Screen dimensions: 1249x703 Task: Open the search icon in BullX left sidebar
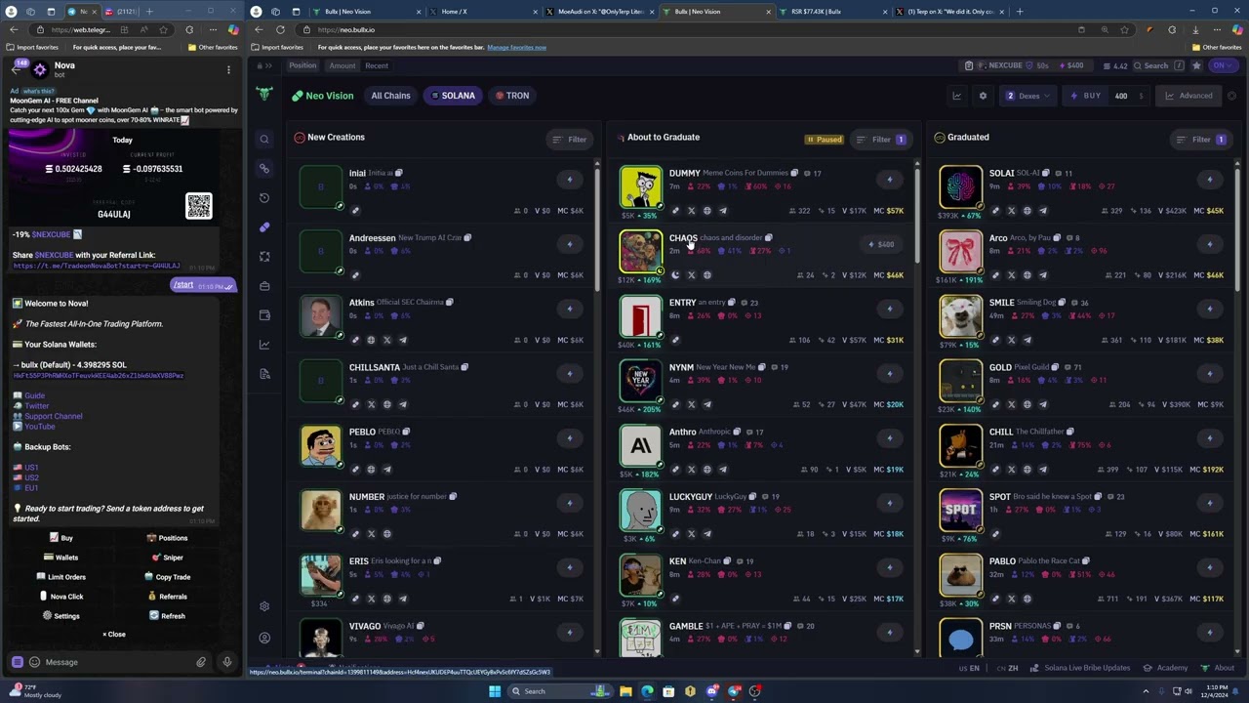click(264, 140)
